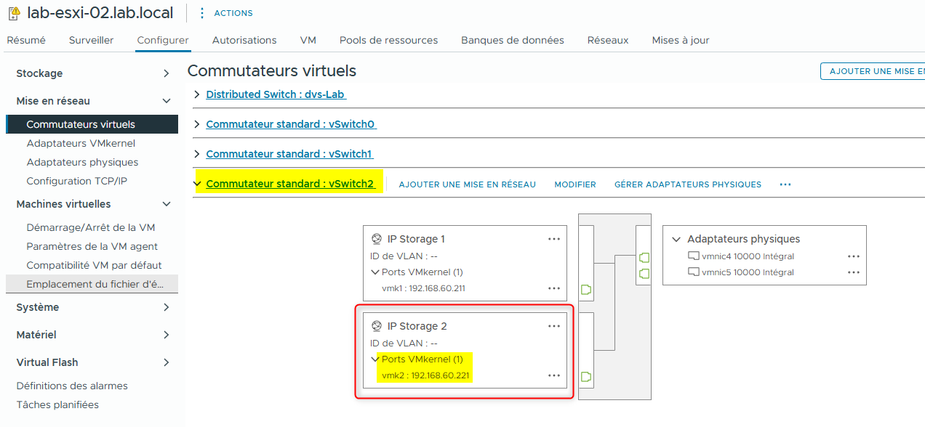Open GÉRER ADAPTATEURS PHYSIQUES
925x427 pixels.
coord(687,184)
